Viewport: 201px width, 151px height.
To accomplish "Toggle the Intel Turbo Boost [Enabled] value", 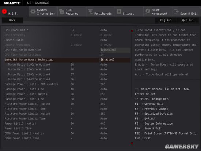I will tap(115, 60).
